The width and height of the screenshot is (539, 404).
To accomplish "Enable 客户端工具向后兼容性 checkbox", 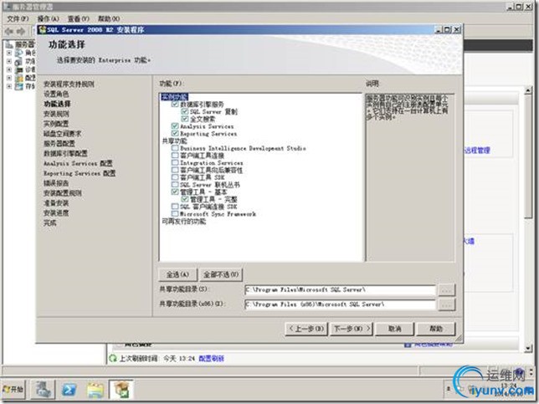I will tap(175, 170).
